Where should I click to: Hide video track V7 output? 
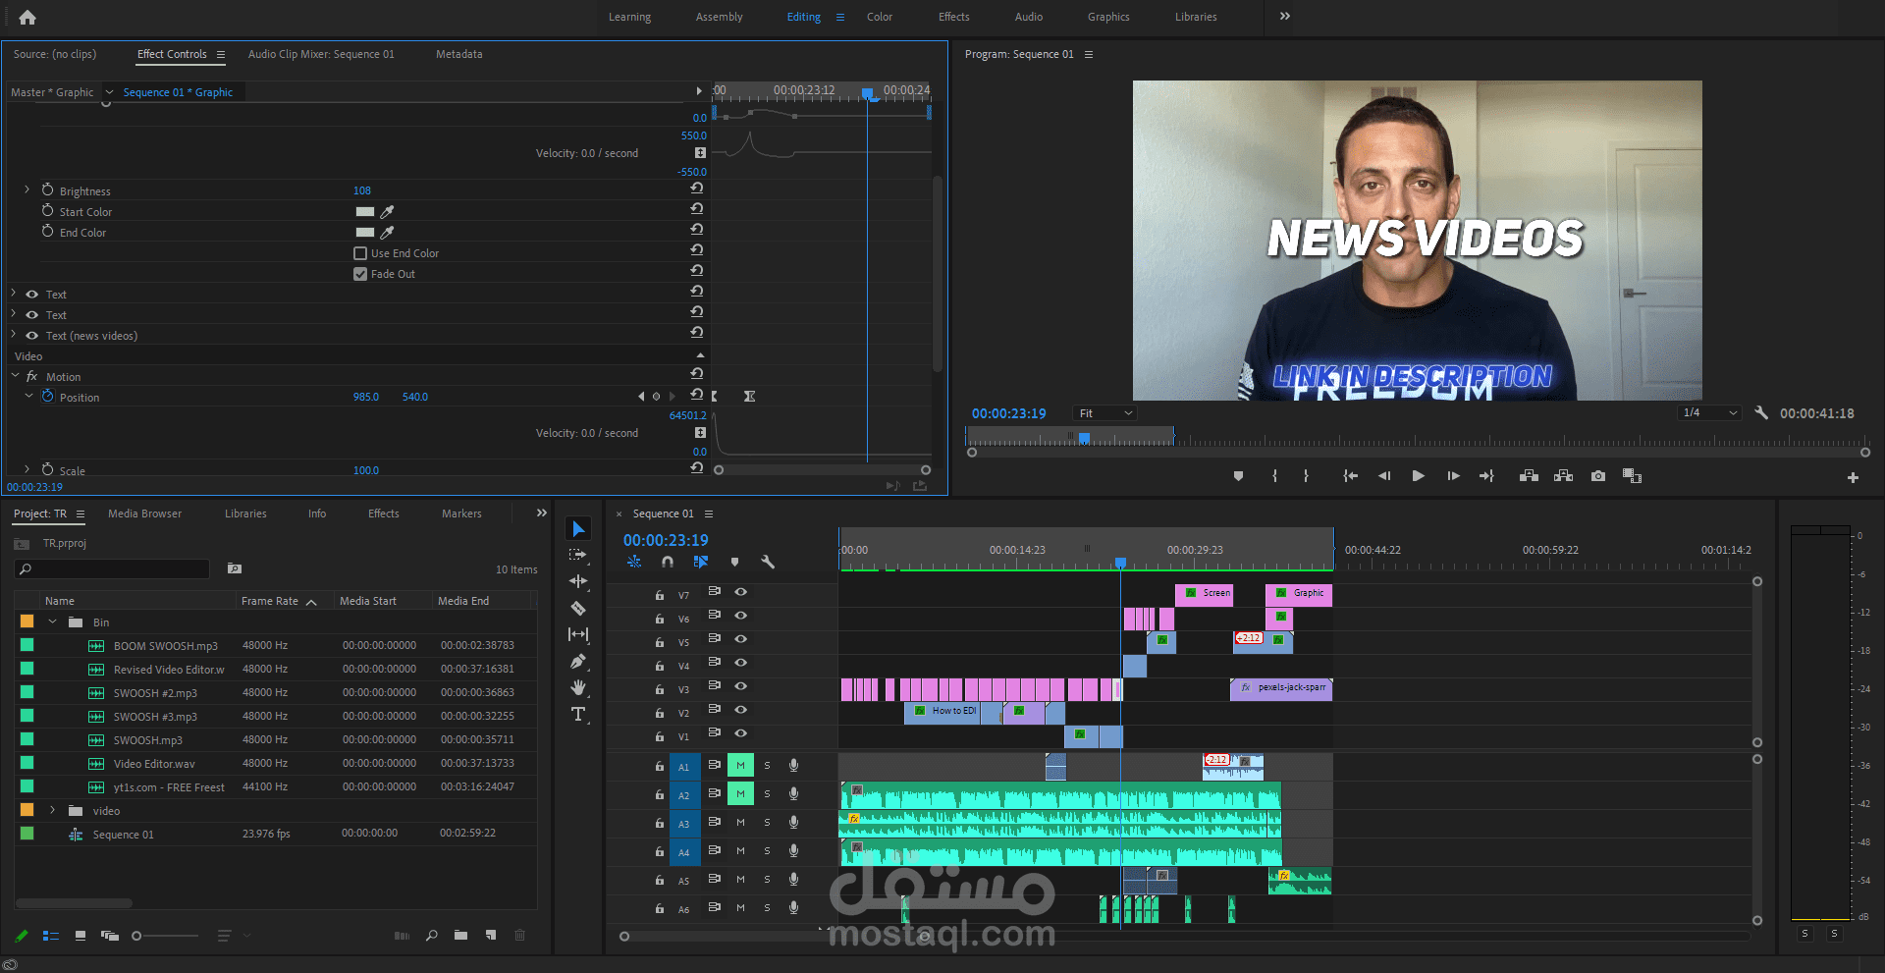741,592
